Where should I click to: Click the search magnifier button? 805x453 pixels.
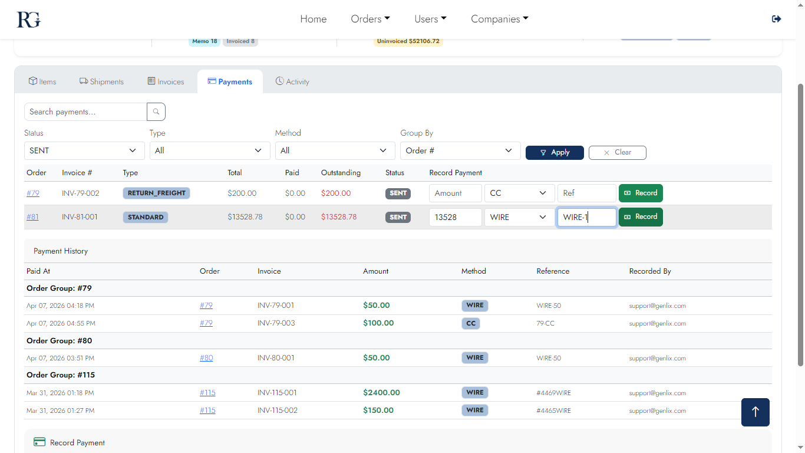click(156, 111)
